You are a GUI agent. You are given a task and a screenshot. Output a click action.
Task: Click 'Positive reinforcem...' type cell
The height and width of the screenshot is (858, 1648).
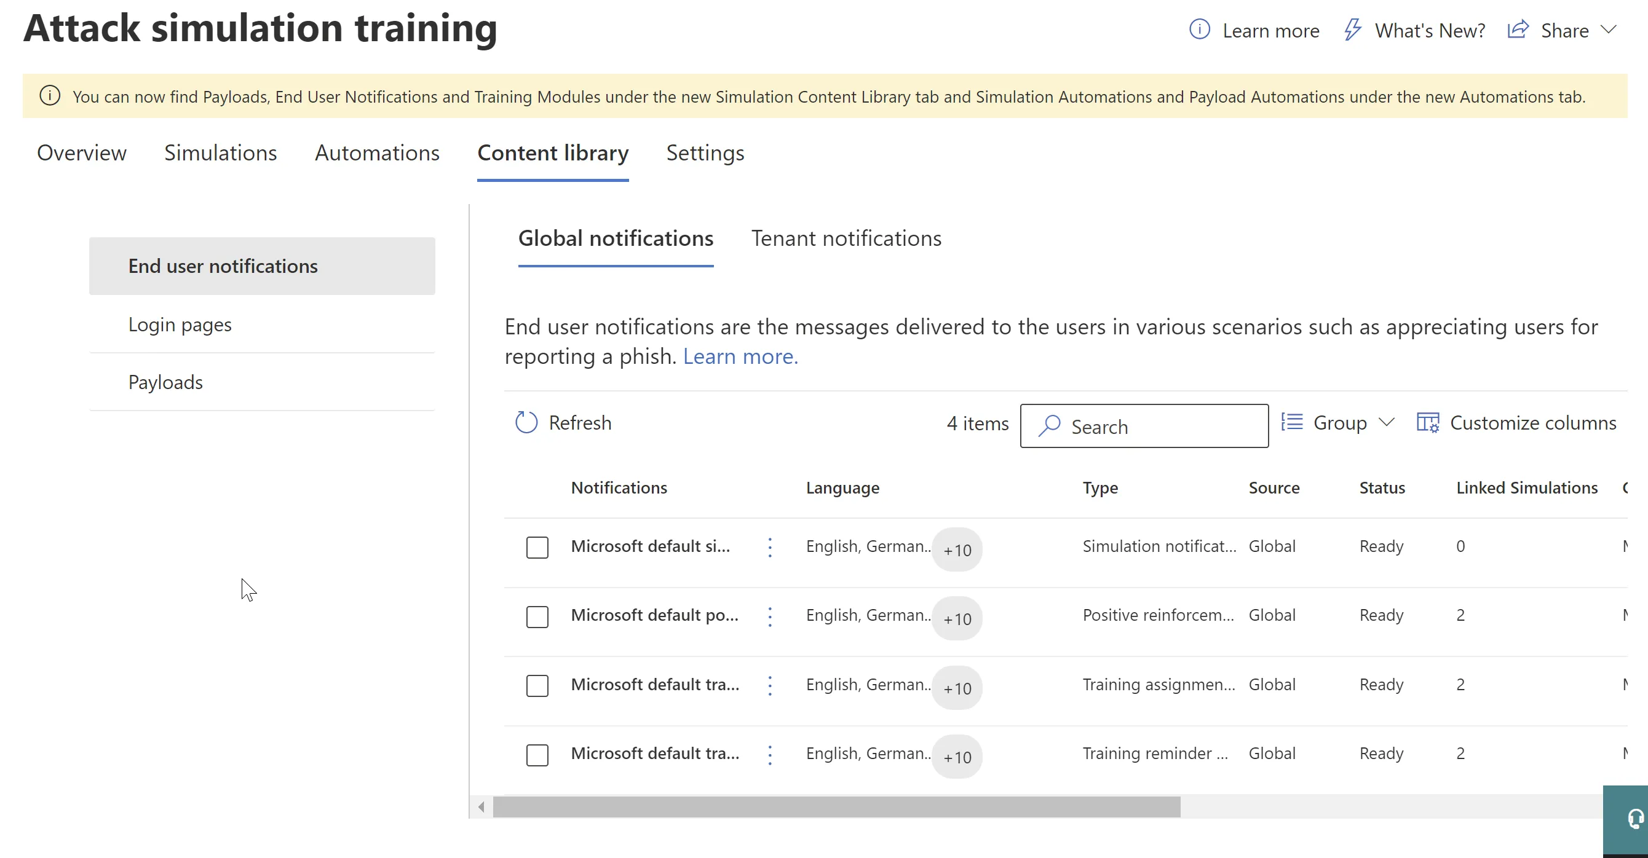1159,615
